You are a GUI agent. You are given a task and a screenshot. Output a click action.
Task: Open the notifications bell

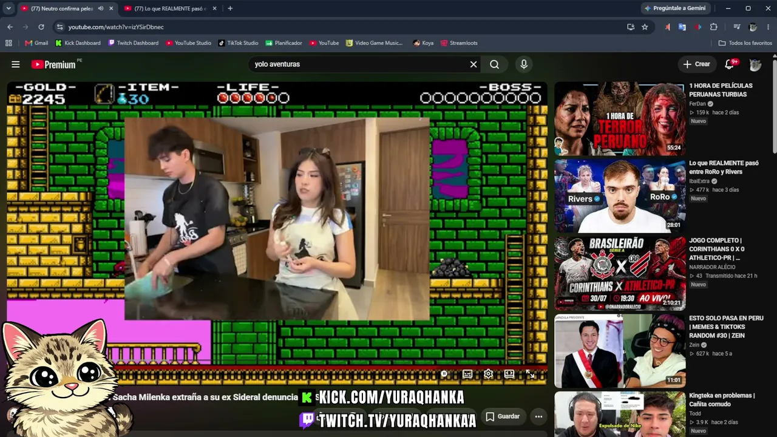point(730,64)
